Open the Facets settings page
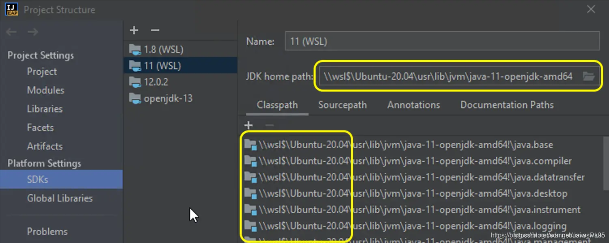The height and width of the screenshot is (243, 609). click(40, 128)
